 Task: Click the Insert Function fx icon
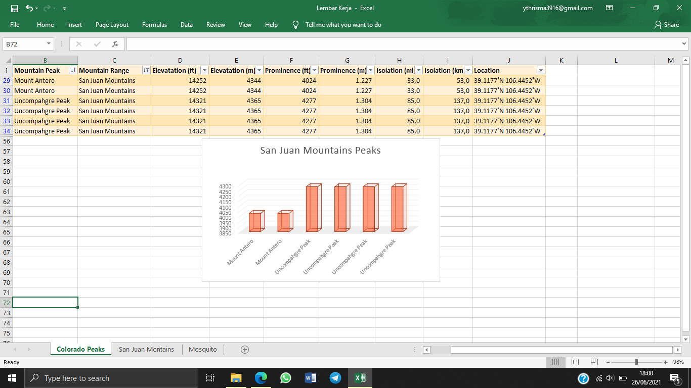coord(115,43)
